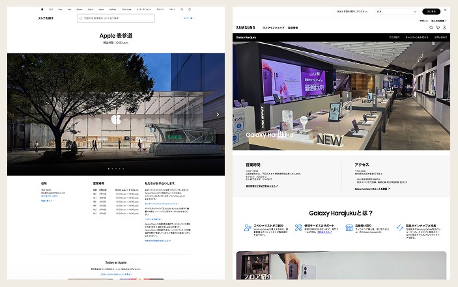The image size is (458, 287).
Task: Click the exchange arrows icon for 製品ラインナップ
Action: pos(400,227)
